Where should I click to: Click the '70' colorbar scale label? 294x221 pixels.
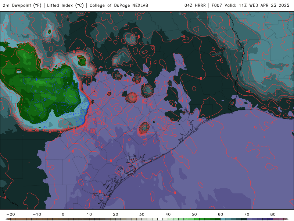247,214
